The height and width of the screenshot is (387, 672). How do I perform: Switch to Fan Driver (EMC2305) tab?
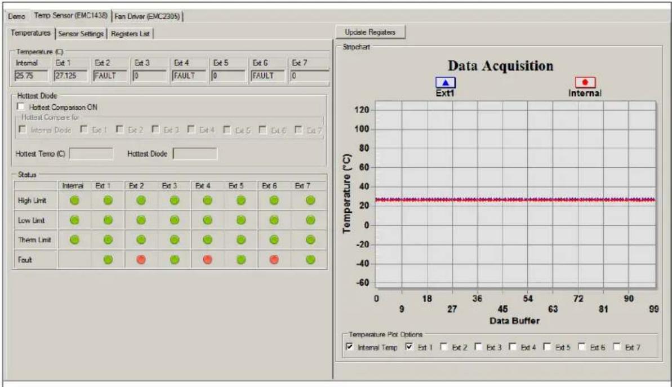[148, 16]
